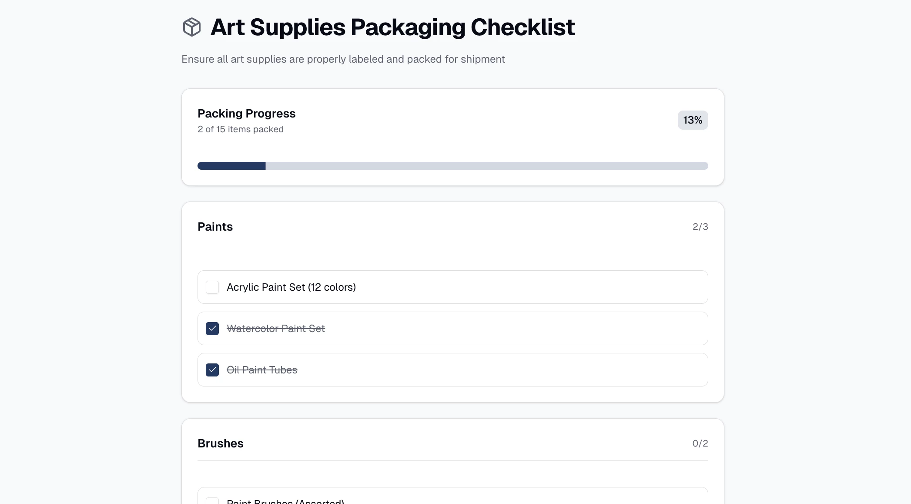Click the Paints section heading
This screenshot has height=504, width=911.
(215, 227)
